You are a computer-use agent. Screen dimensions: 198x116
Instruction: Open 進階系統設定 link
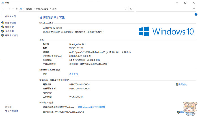click(x=12, y=35)
